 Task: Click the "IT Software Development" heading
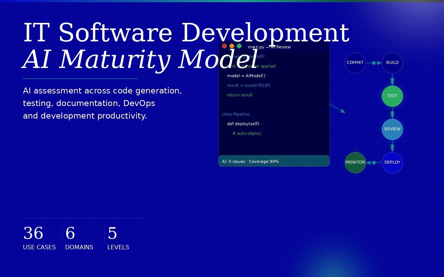pos(186,33)
